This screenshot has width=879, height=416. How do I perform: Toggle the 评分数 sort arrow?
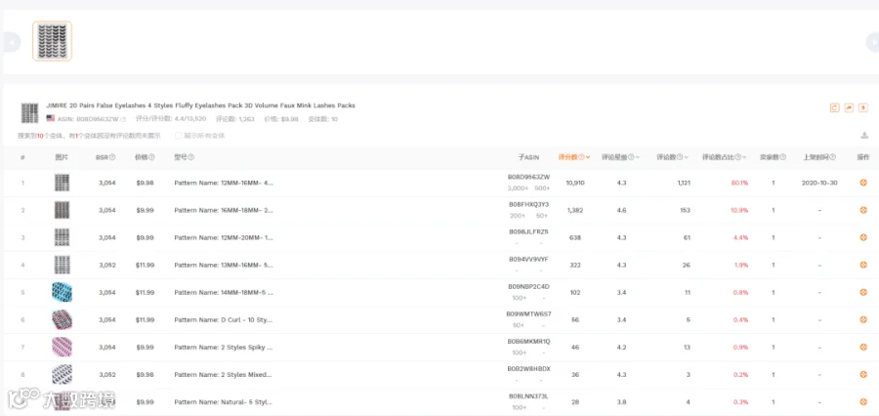(588, 157)
